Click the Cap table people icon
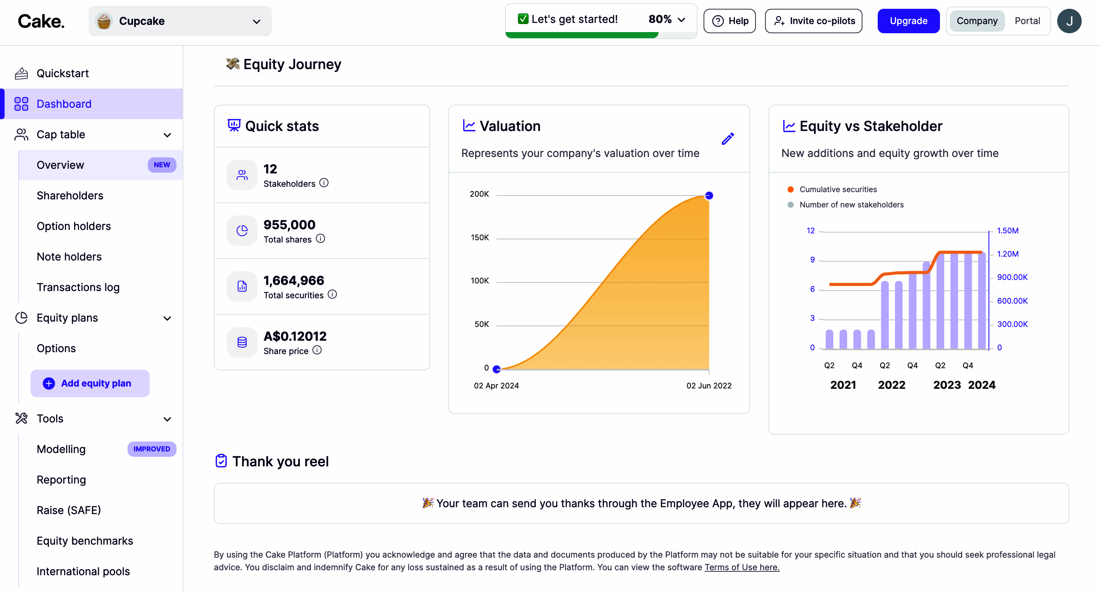Image resolution: width=1100 pixels, height=592 pixels. (x=21, y=134)
